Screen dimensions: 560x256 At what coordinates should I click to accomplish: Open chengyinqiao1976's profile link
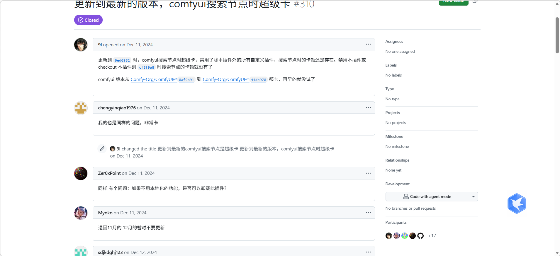pyautogui.click(x=117, y=108)
